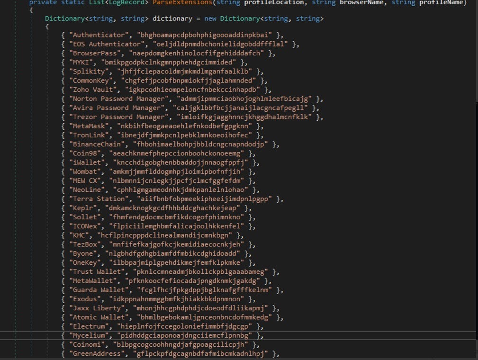Screen dimensions: 478x360
Task: Click the "OneKey" key string
Action: pyautogui.click(x=85, y=263)
